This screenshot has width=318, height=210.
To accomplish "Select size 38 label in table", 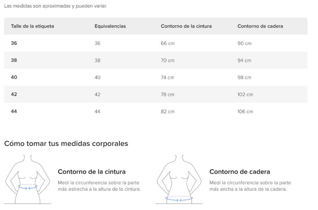I will (x=14, y=60).
